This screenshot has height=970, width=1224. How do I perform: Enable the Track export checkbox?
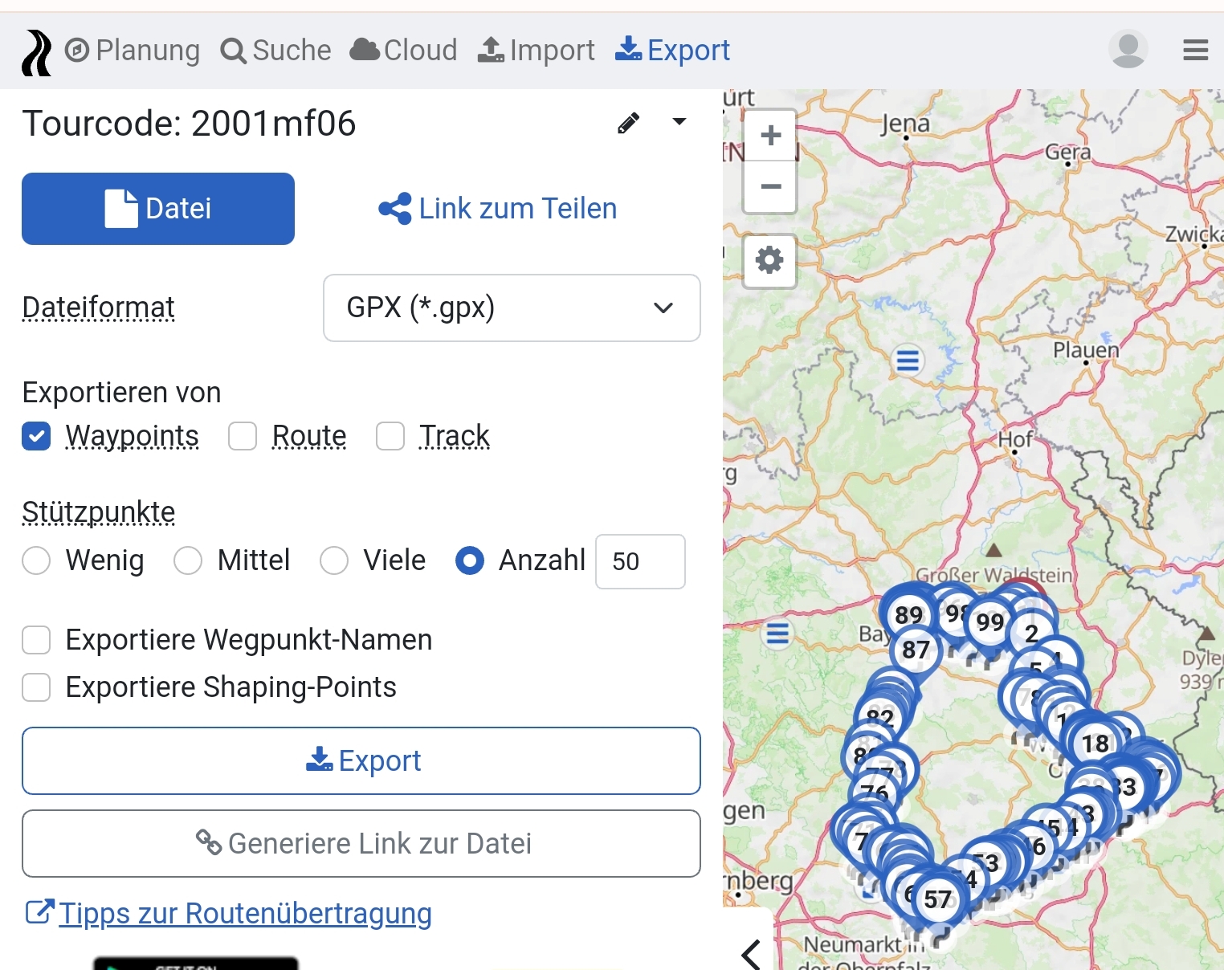point(390,436)
